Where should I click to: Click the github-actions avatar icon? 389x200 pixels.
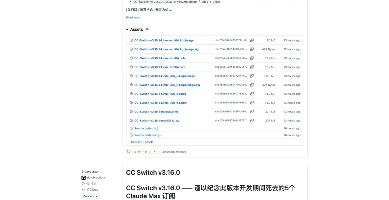pyautogui.click(x=84, y=178)
